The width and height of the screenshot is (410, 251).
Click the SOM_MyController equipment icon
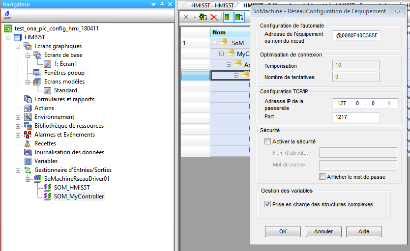(x=47, y=196)
